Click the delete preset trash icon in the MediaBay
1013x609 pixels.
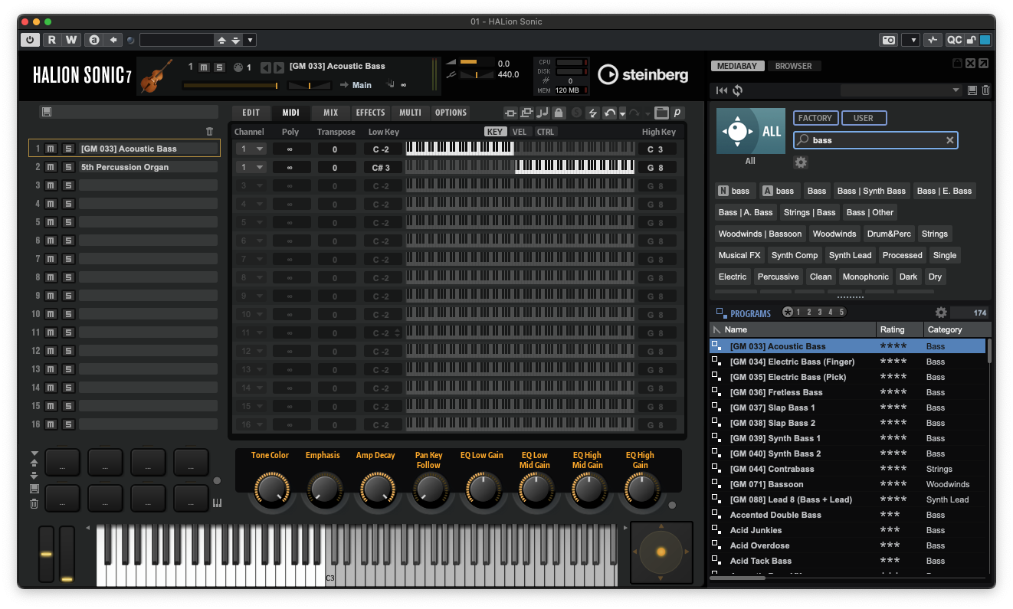click(985, 90)
